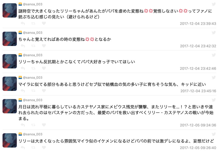Like the リリーちゃん反抗期 tweet

point(44,68)
